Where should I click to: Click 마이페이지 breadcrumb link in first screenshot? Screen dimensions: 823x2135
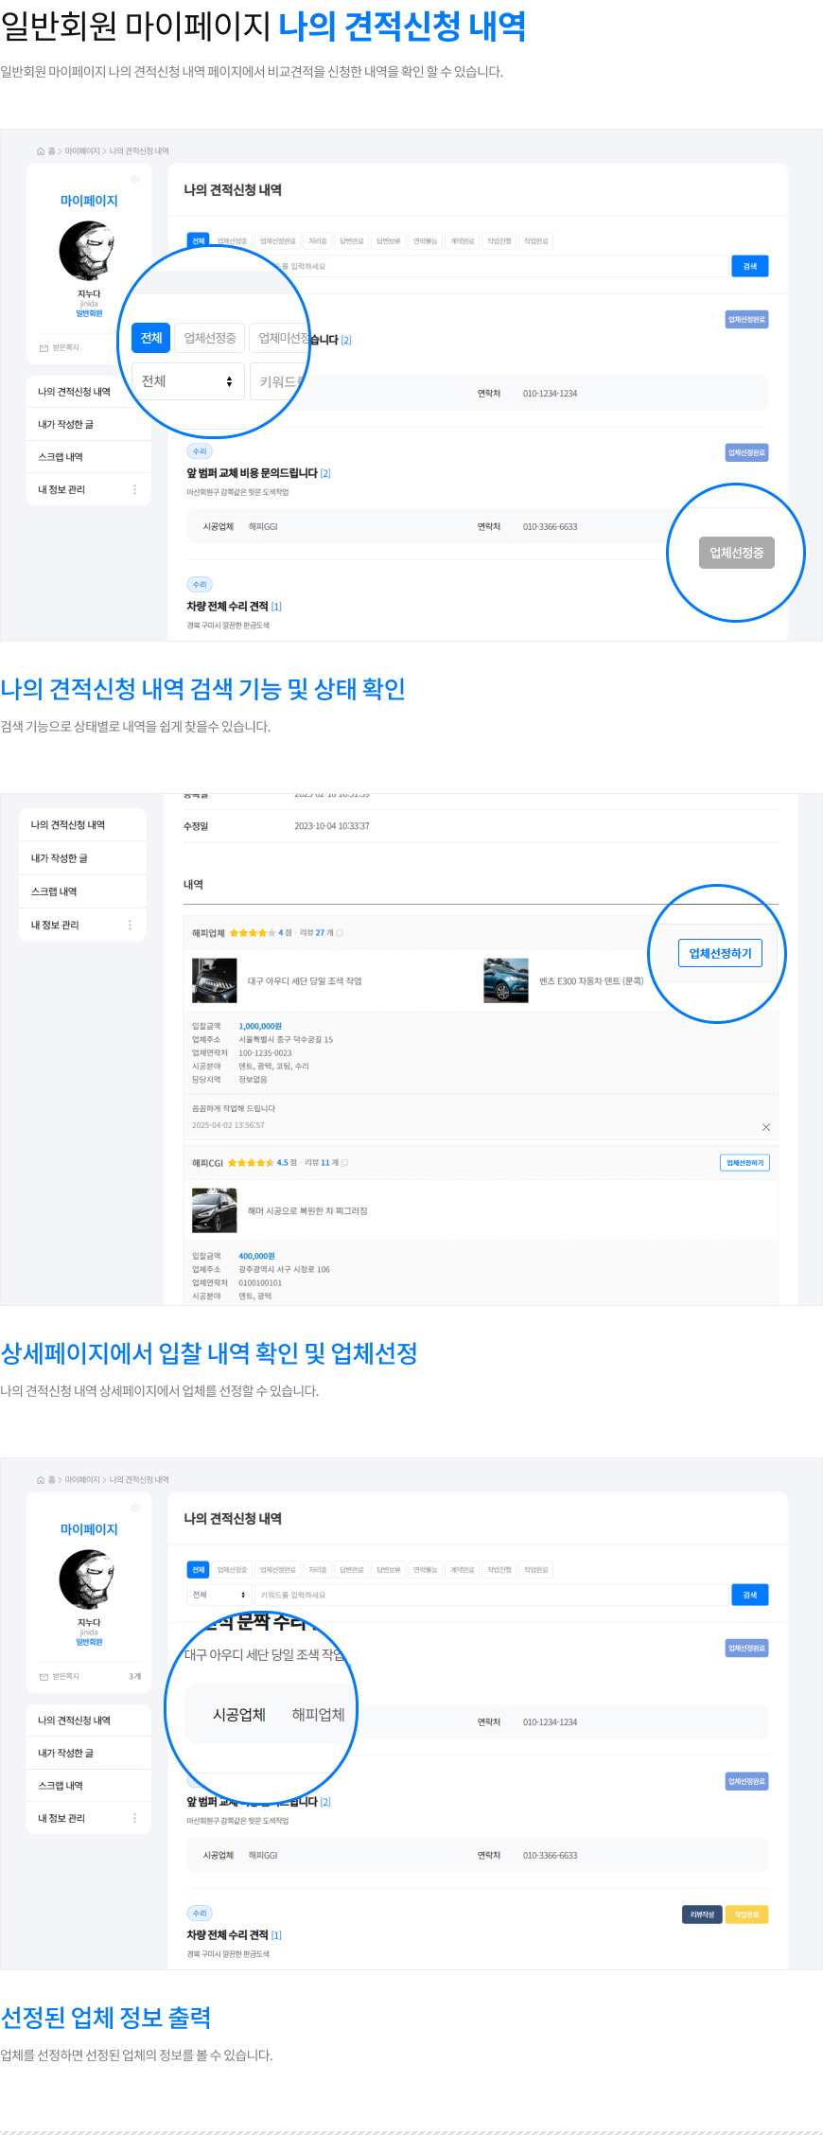[81, 151]
